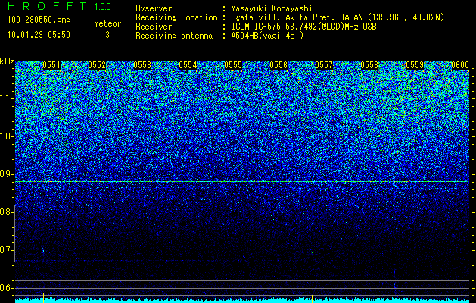Click the 0.8 kHz axis label
This screenshot has width=476, height=303.
[x=6, y=212]
